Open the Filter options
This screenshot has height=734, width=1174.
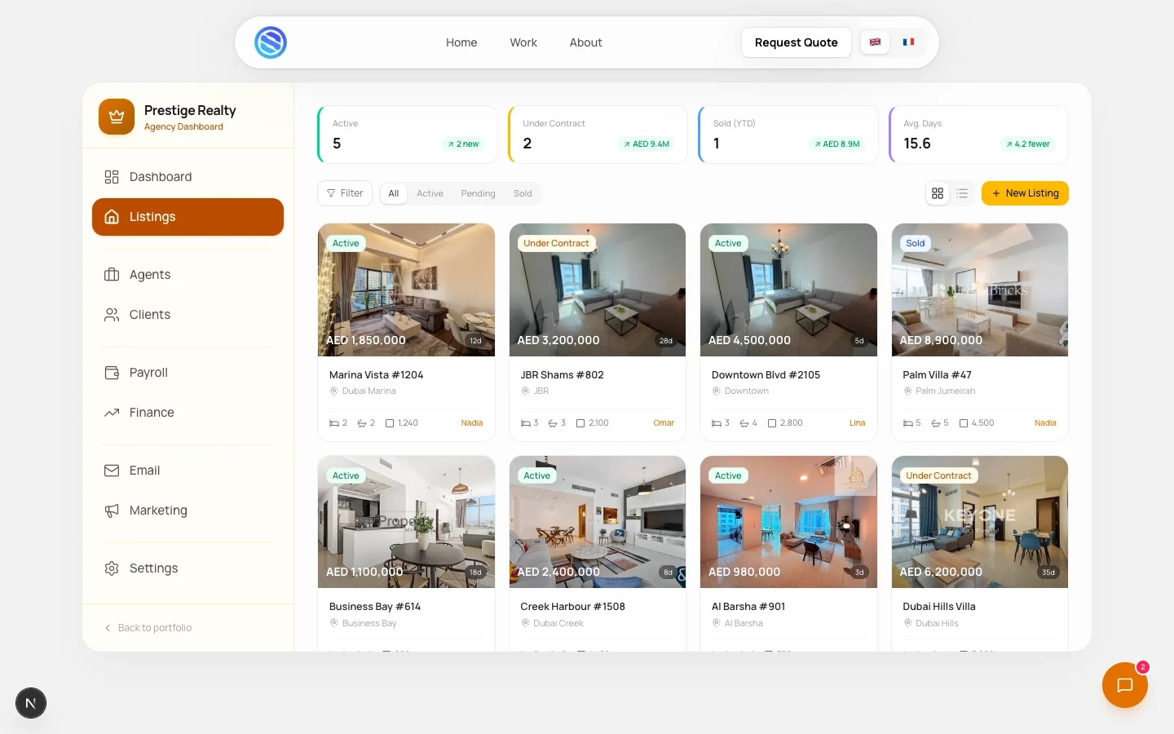pyautogui.click(x=345, y=193)
